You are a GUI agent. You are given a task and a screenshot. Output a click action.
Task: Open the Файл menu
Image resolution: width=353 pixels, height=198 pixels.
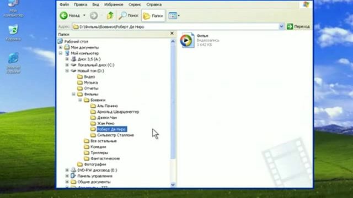coord(65,4)
